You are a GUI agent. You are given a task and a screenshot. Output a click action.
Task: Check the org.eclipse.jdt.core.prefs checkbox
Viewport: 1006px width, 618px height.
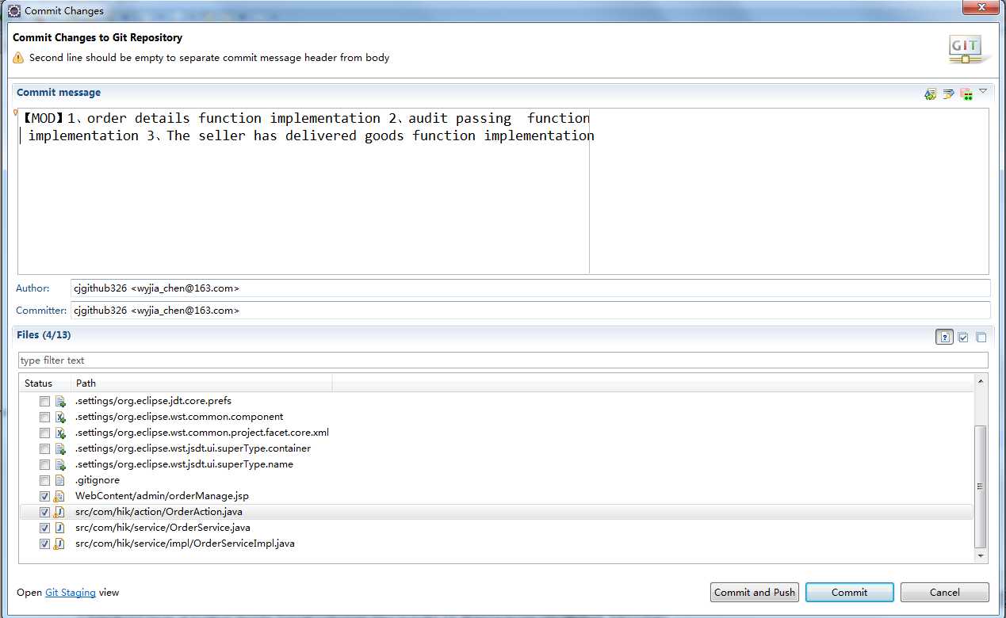click(45, 401)
